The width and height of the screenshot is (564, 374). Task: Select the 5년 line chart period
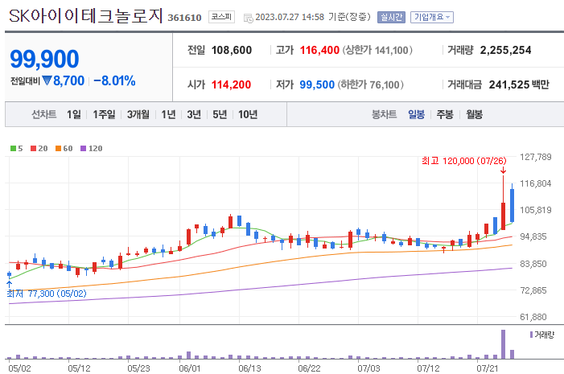pos(220,114)
